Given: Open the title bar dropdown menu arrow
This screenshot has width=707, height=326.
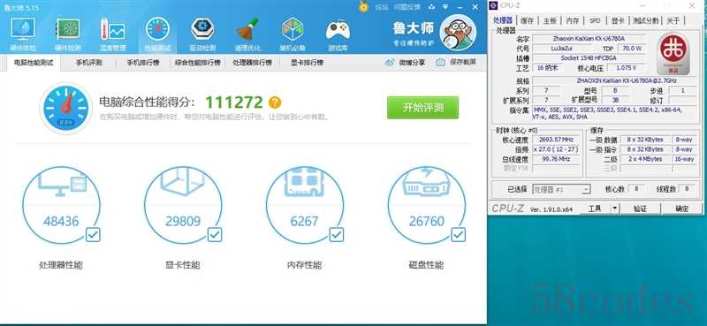Looking at the screenshot, I should click(445, 7).
